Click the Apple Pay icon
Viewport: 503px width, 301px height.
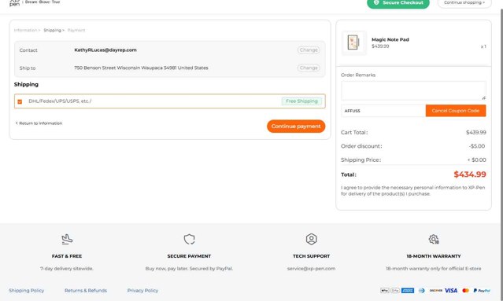click(x=385, y=291)
